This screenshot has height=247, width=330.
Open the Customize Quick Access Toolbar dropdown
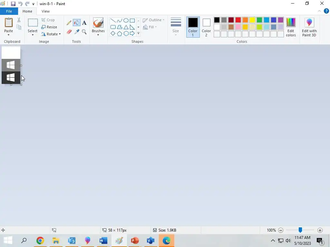[x=33, y=4]
